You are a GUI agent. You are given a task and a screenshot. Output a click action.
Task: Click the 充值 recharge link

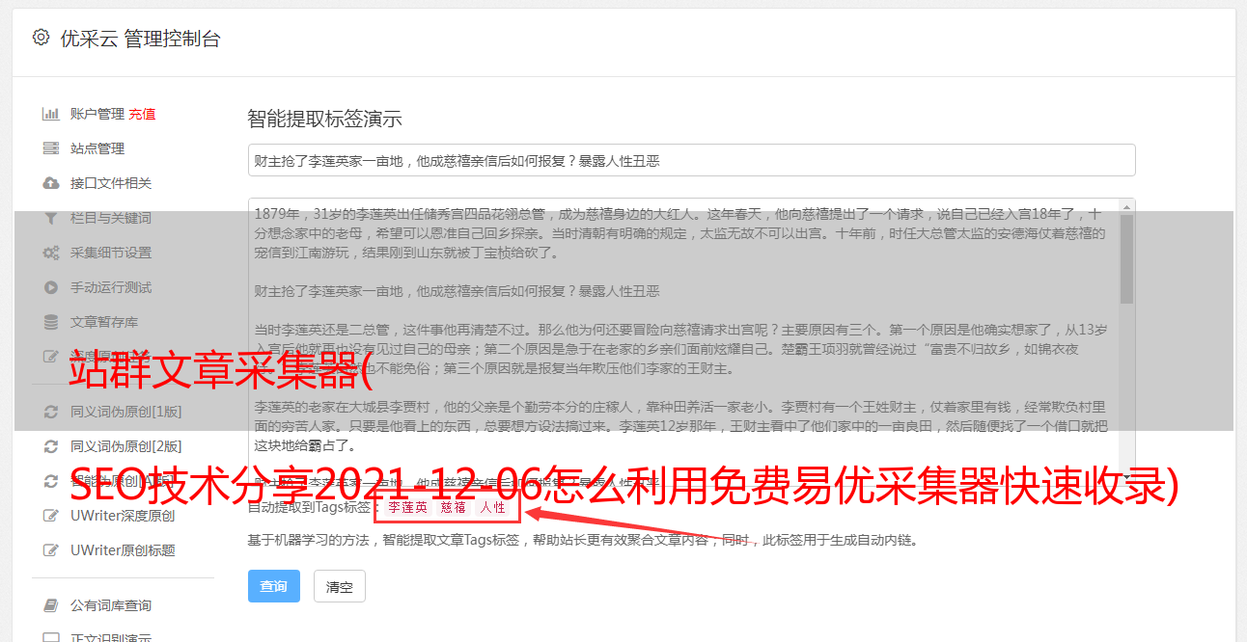coord(142,114)
